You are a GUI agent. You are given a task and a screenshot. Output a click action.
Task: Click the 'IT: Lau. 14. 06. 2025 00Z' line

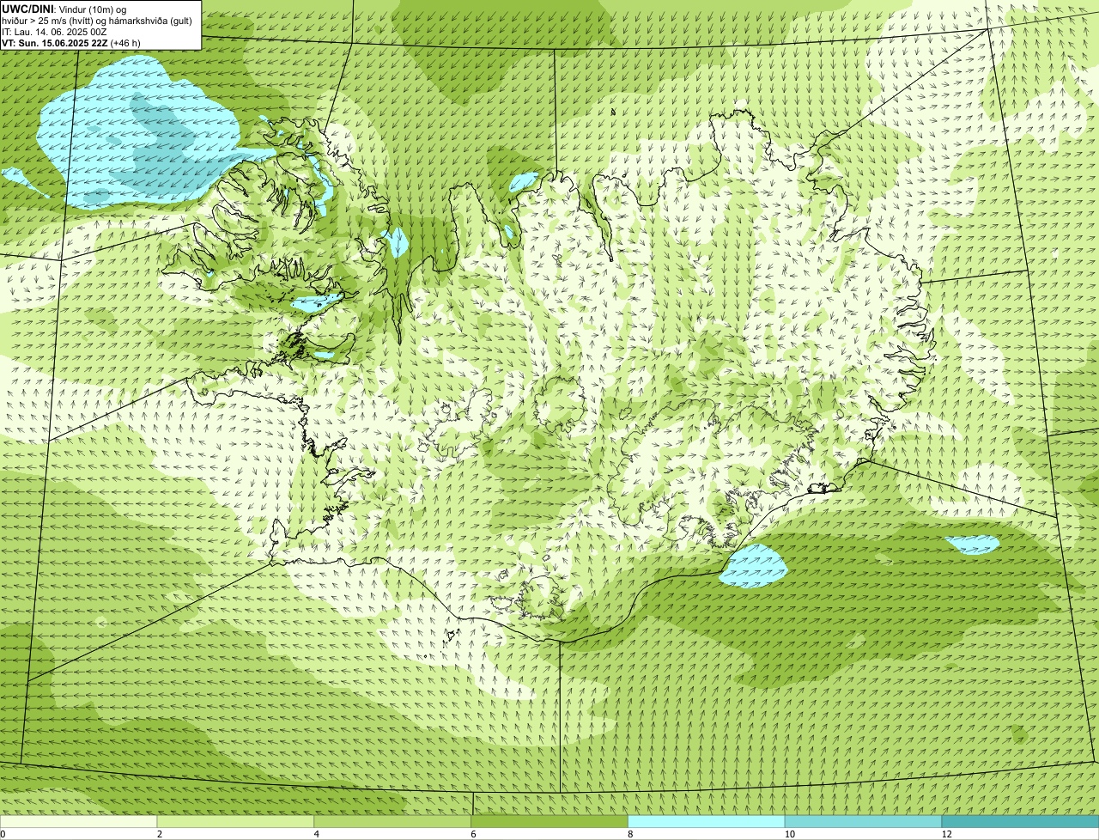54,31
